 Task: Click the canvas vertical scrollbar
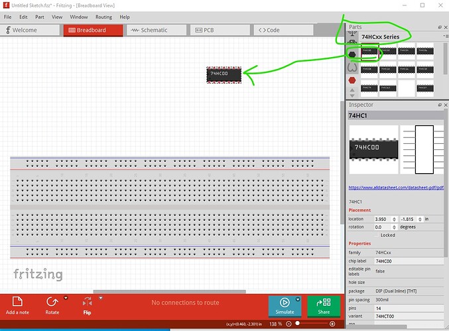tap(342, 163)
